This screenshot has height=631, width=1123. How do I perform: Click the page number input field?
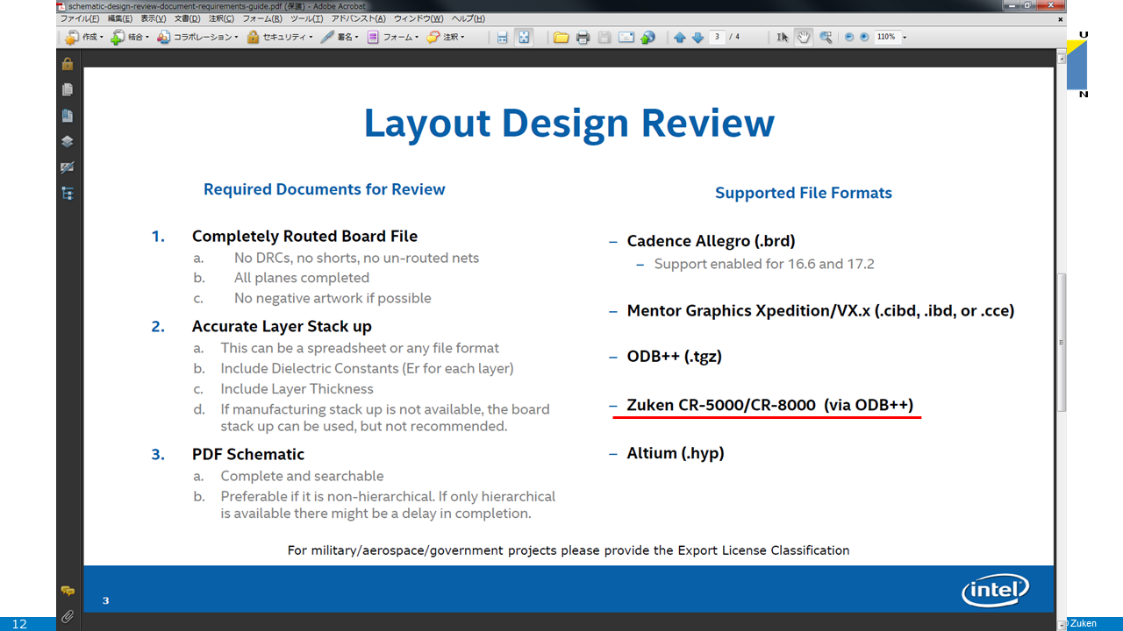[718, 37]
